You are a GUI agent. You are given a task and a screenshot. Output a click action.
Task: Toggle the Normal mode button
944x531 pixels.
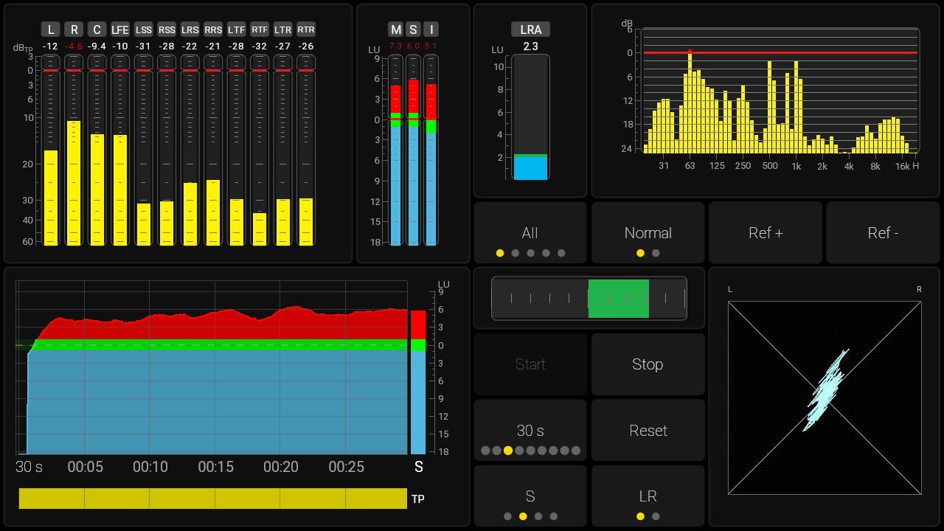(648, 233)
